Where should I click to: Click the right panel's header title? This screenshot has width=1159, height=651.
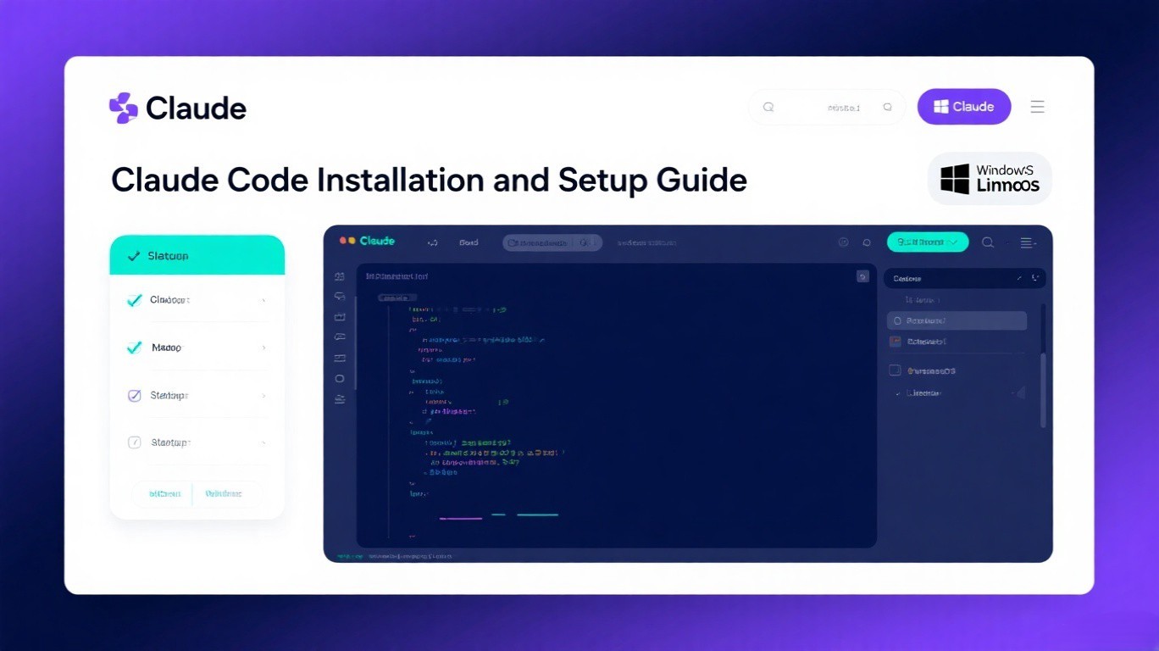tap(907, 278)
